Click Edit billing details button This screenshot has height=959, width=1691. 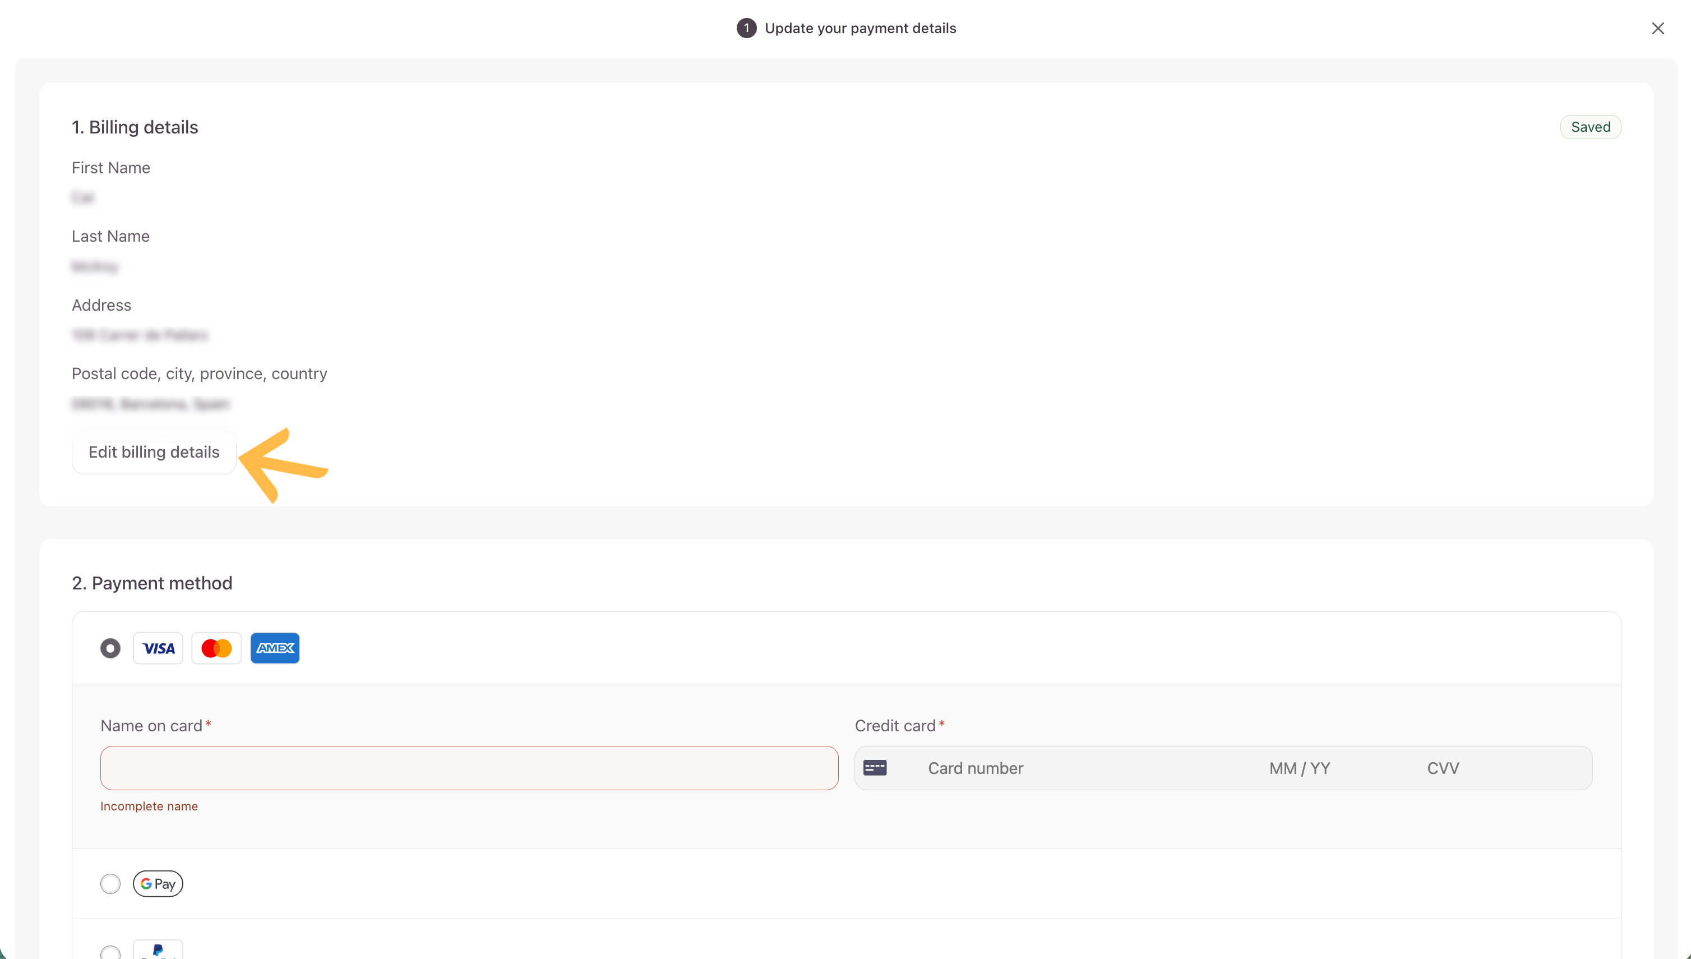coord(154,452)
